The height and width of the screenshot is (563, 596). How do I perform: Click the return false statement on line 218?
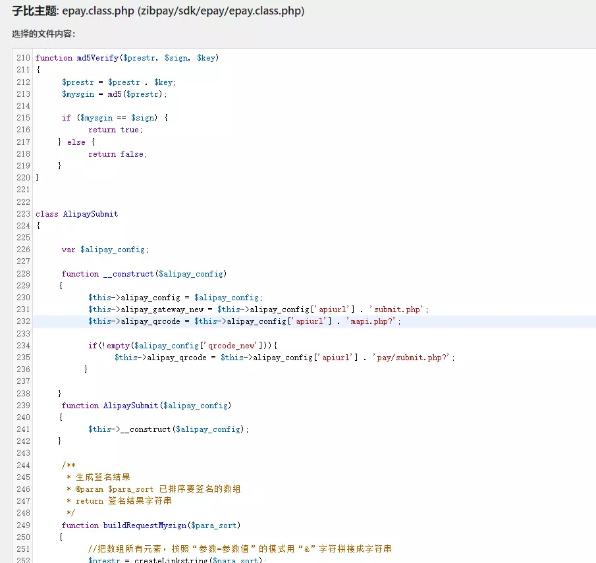tap(119, 153)
